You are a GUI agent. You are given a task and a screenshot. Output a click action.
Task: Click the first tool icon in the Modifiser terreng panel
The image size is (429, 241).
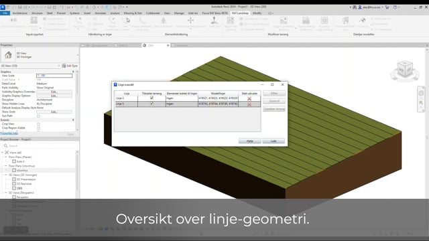[x=231, y=21]
